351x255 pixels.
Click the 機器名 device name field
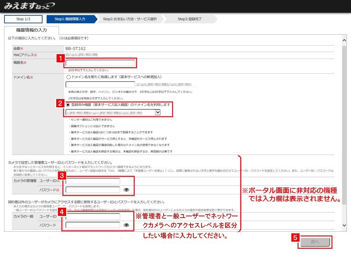(100, 63)
